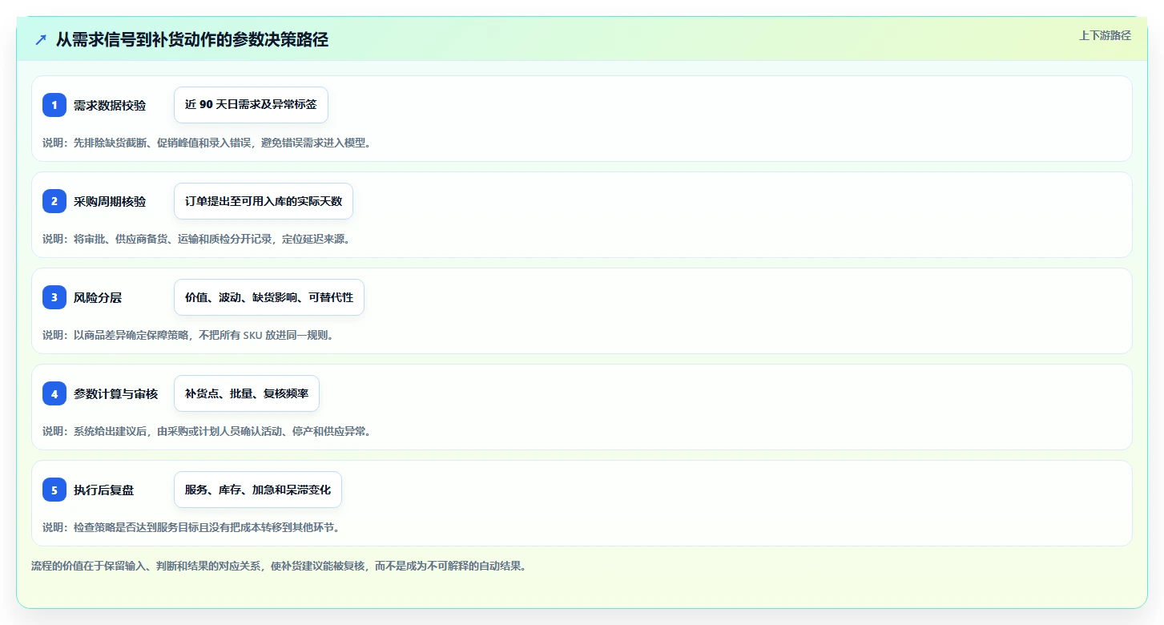Open the 订单提出至可用入库的实际天数 chip
Viewport: 1164px width, 625px height.
(x=264, y=201)
